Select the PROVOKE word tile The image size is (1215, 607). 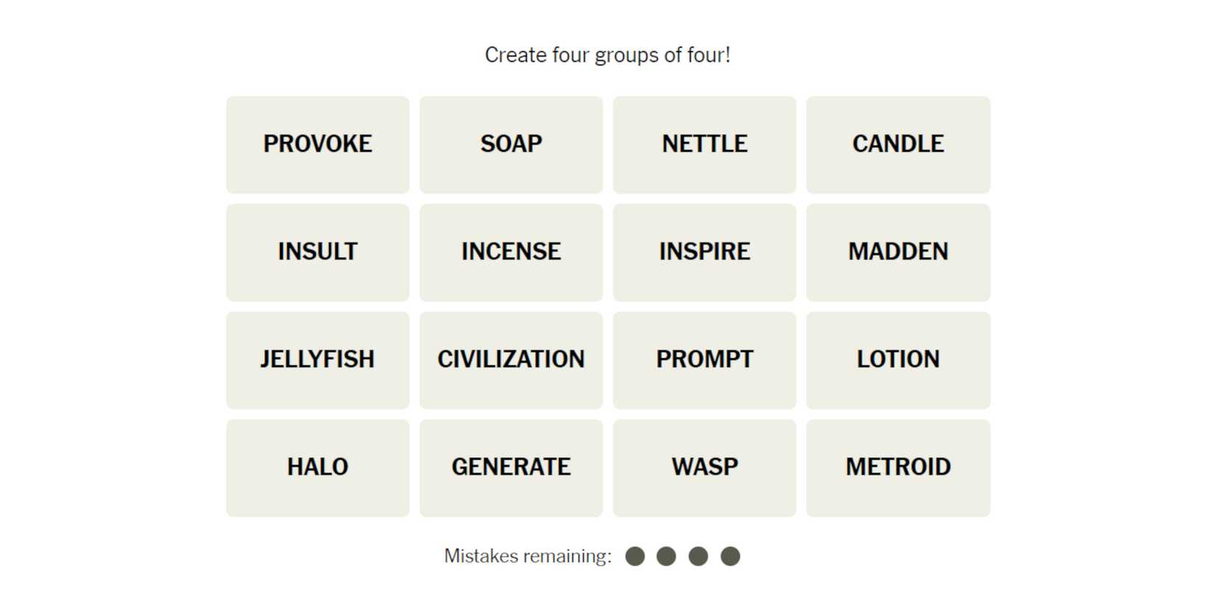point(317,144)
